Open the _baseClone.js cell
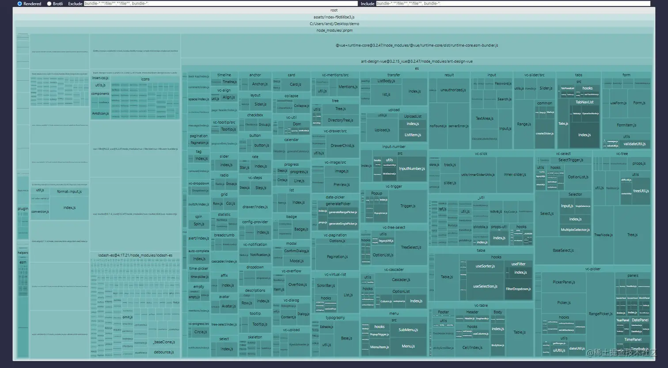 tap(164, 342)
